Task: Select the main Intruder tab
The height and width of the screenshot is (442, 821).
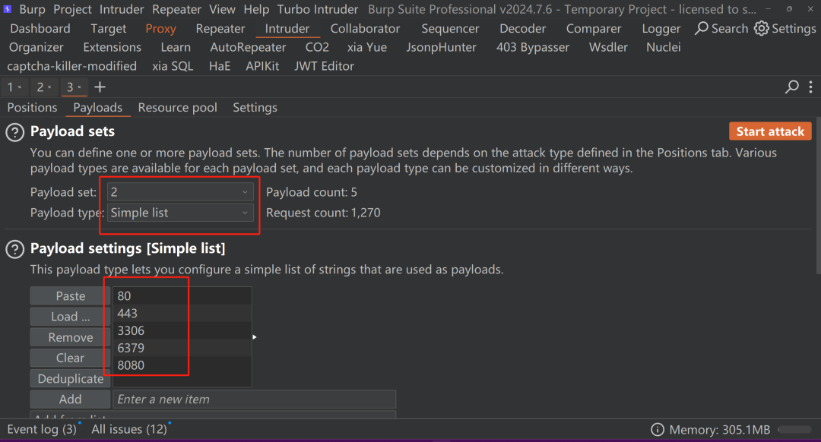Action: (287, 29)
